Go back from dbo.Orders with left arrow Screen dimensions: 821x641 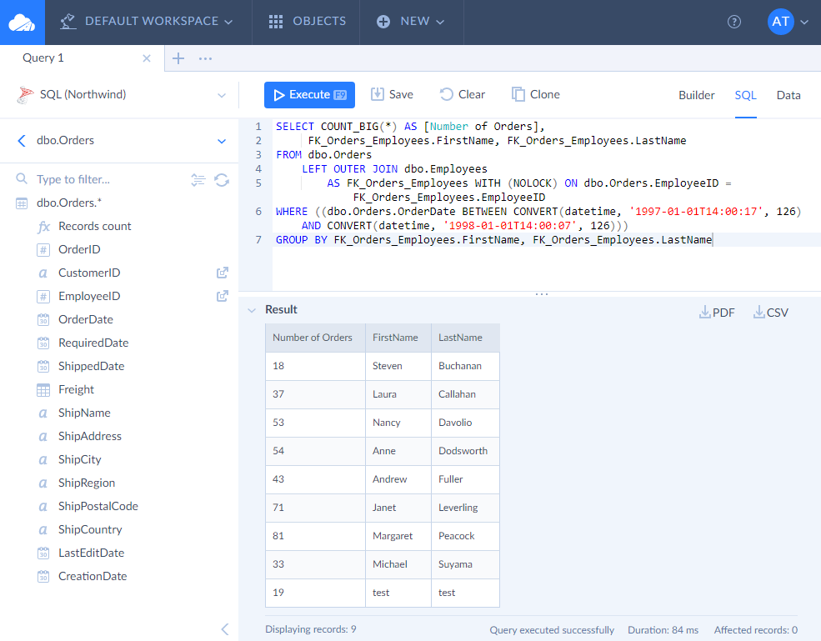point(22,140)
